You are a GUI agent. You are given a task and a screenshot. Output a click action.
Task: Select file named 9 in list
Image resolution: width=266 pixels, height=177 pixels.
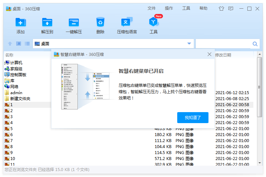pos(11,153)
